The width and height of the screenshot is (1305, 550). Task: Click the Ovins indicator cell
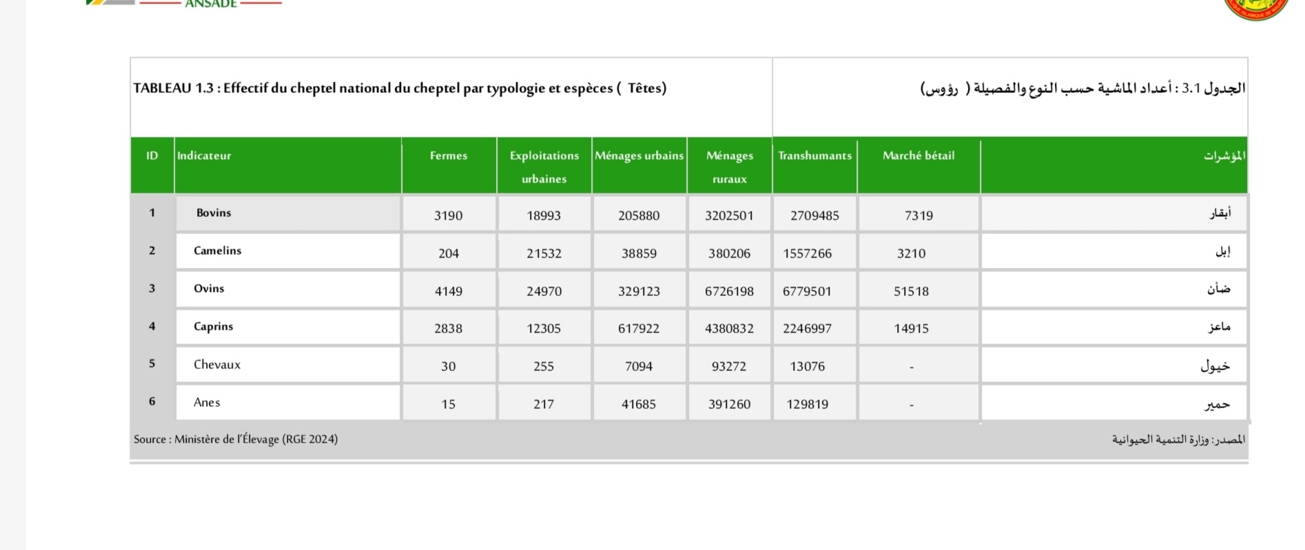tap(288, 288)
